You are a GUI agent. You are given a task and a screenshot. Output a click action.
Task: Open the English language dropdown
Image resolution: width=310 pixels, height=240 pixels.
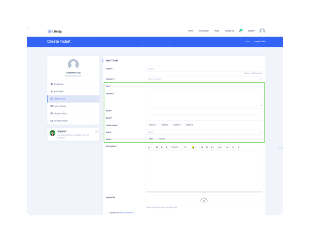252,31
